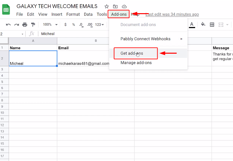The height and width of the screenshot is (161, 233).
Task: Click the select-all corner box
Action: pos(4,41)
